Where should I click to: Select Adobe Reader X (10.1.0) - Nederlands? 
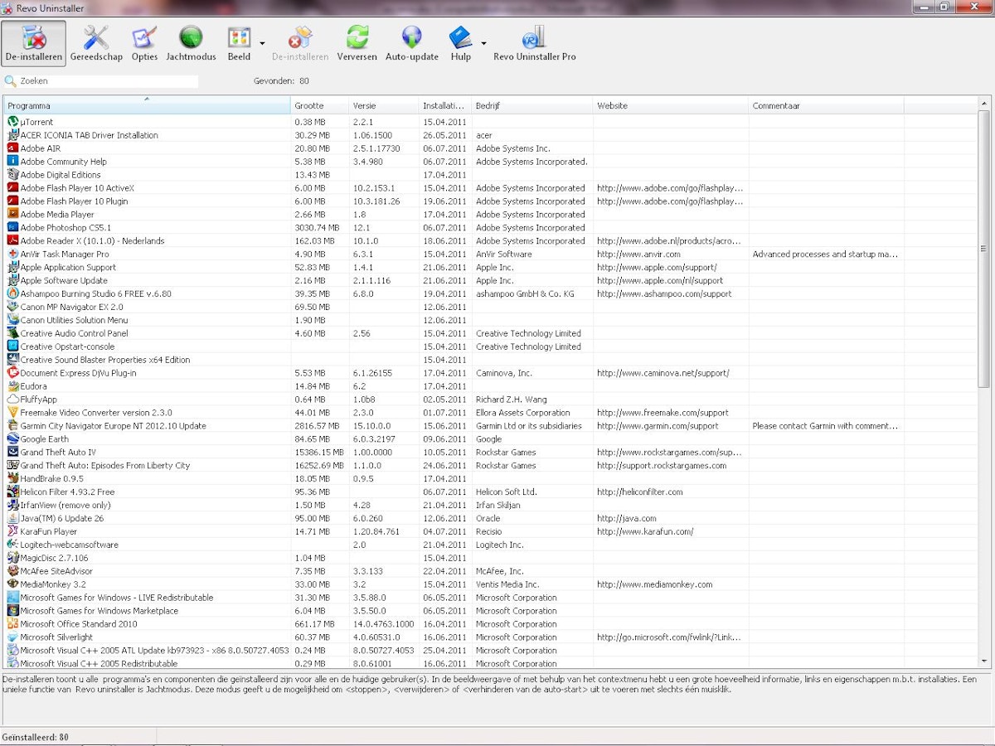[x=492, y=240]
